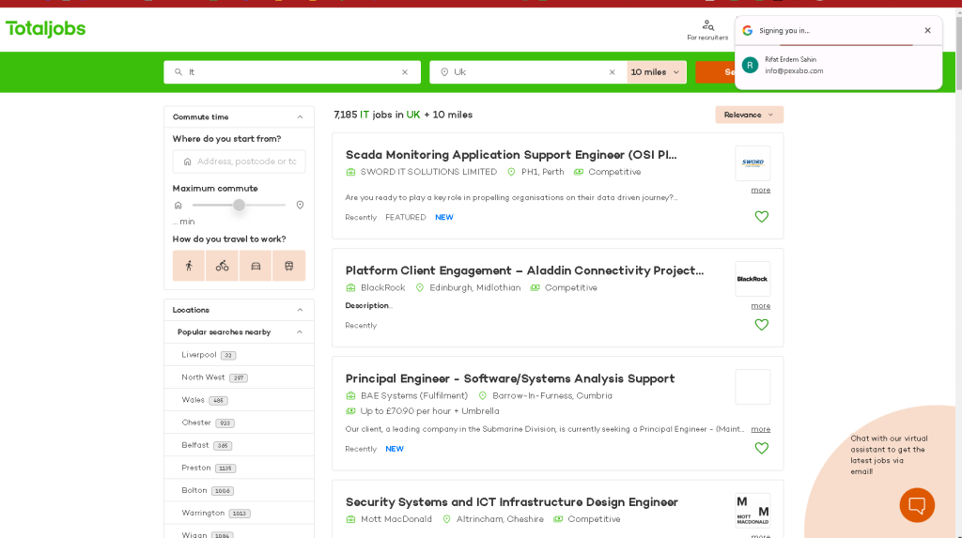The height and width of the screenshot is (538, 962).
Task: Click BAE Systems (Fulfilment) company name
Action: click(414, 395)
